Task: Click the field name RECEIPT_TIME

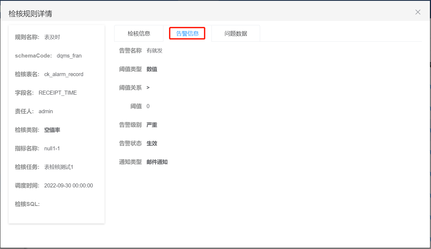Action: point(58,93)
